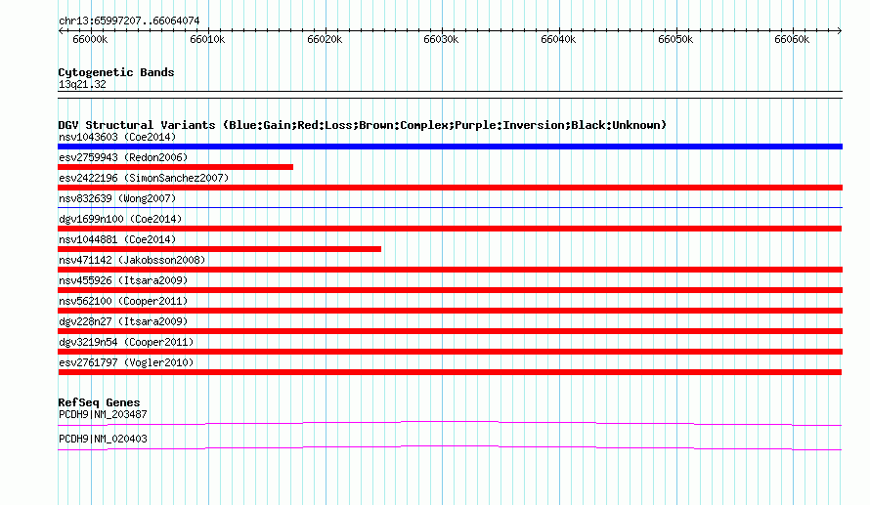
Task: Click the 13q21.32 band label
Action: [82, 84]
